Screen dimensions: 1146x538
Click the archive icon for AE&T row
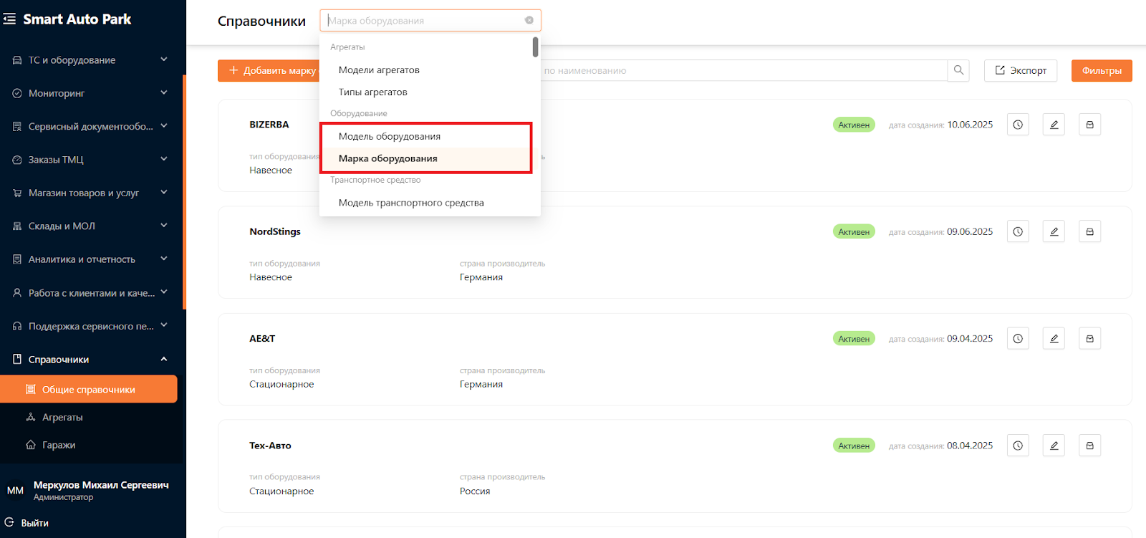point(1089,339)
